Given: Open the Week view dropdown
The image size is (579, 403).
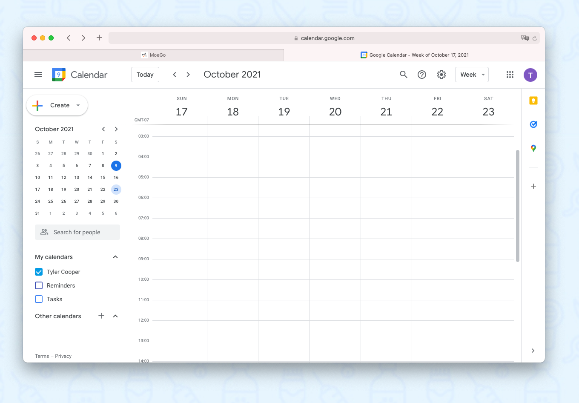Looking at the screenshot, I should click(x=472, y=75).
